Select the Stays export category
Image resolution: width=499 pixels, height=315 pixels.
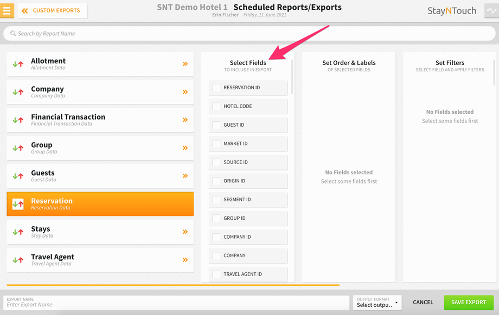pyautogui.click(x=100, y=232)
